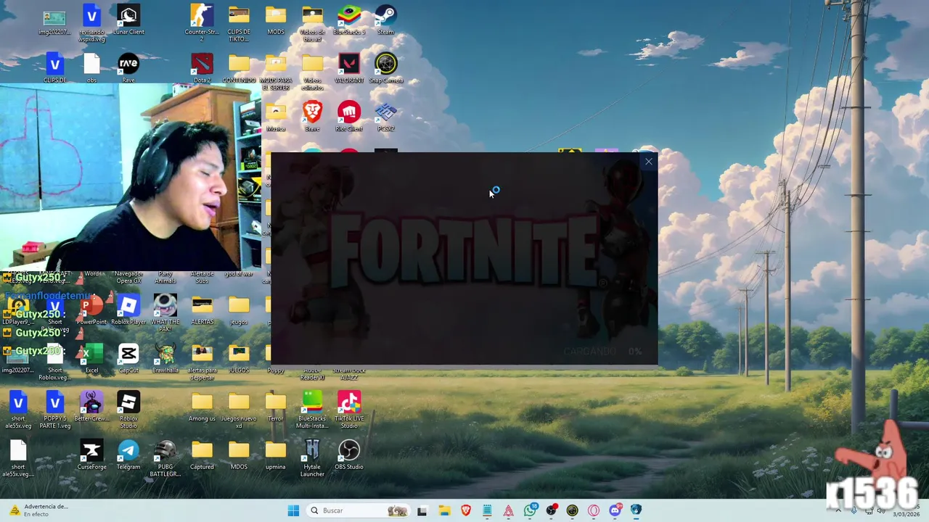The height and width of the screenshot is (522, 929).
Task: Launch the Counter-Strike 2 desktop shortcut
Action: click(202, 23)
